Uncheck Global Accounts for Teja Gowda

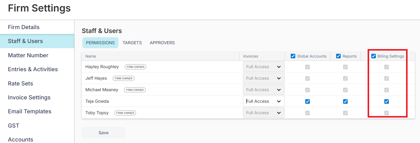pos(307,101)
